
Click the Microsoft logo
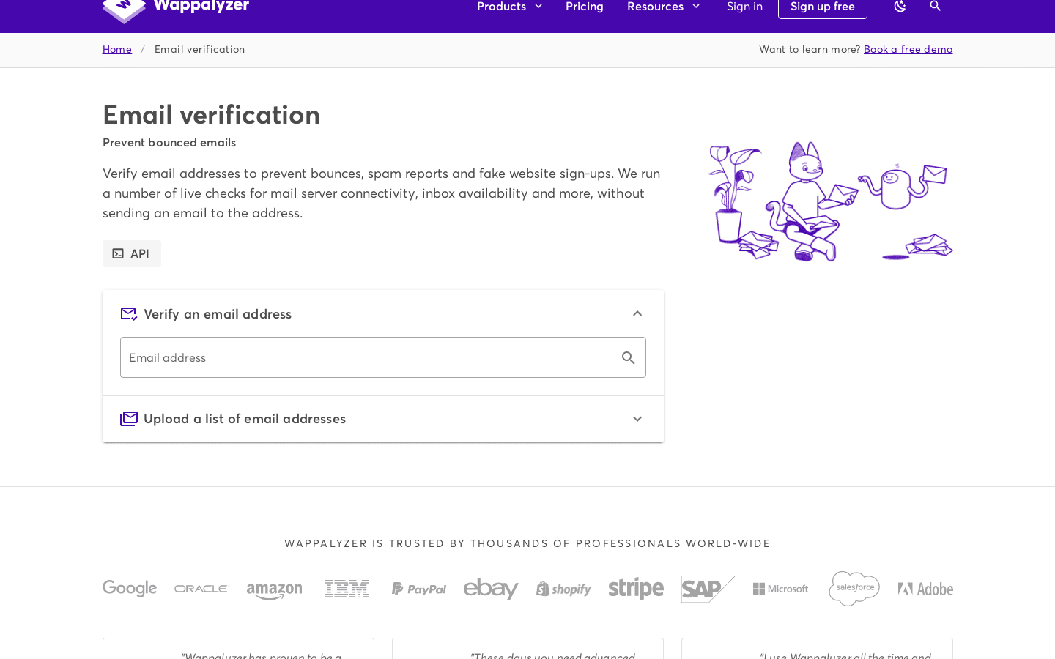[780, 588]
